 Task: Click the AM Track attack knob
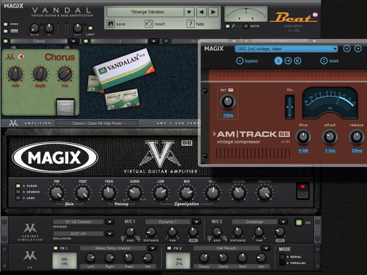330,137
